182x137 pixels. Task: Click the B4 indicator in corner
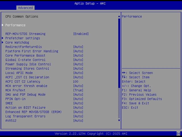click(x=178, y=134)
